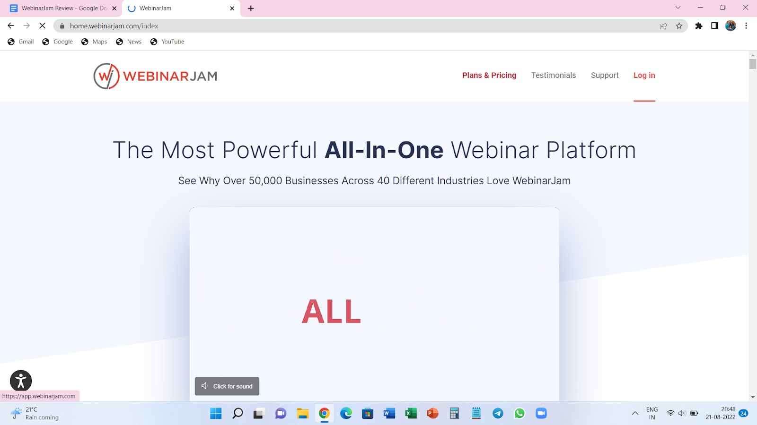This screenshot has width=757, height=425.
Task: Open WhatsApp from the taskbar
Action: [519, 413]
